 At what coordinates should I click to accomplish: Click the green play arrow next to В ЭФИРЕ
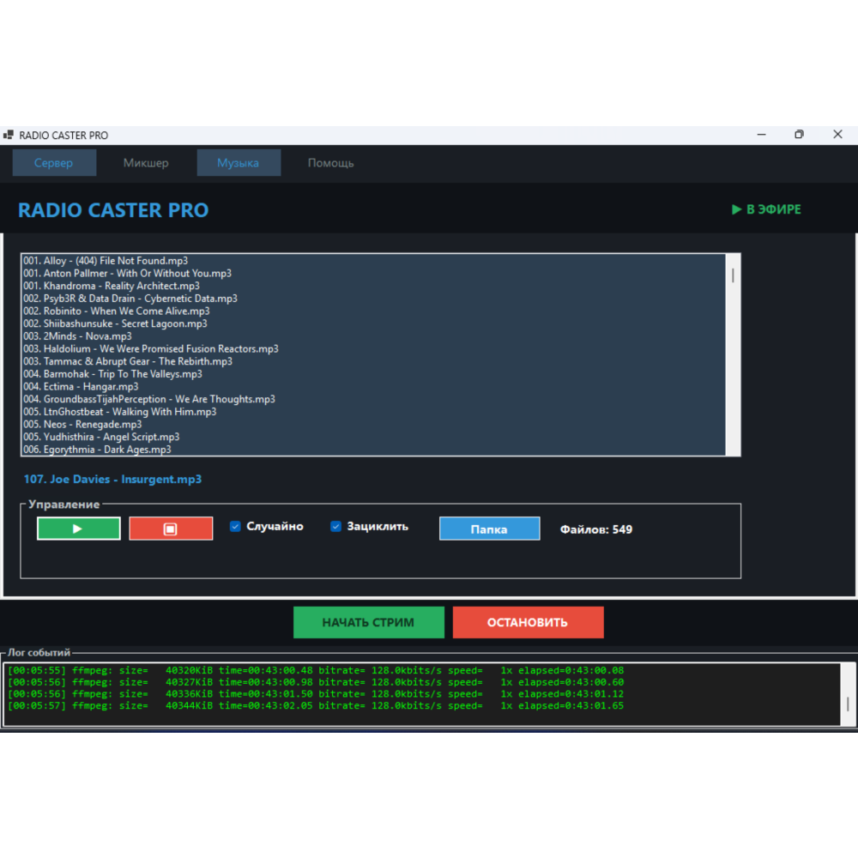point(735,209)
